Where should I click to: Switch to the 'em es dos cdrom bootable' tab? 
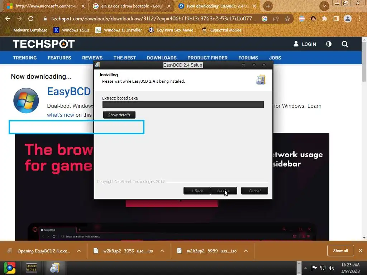[132, 6]
